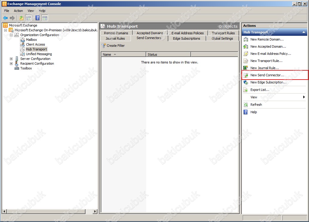Click the Server Configuration node icon
Viewport: 309px width, 222px height.
[17, 59]
